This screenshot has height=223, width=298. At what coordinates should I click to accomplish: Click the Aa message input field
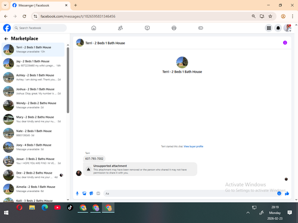(x=190, y=193)
